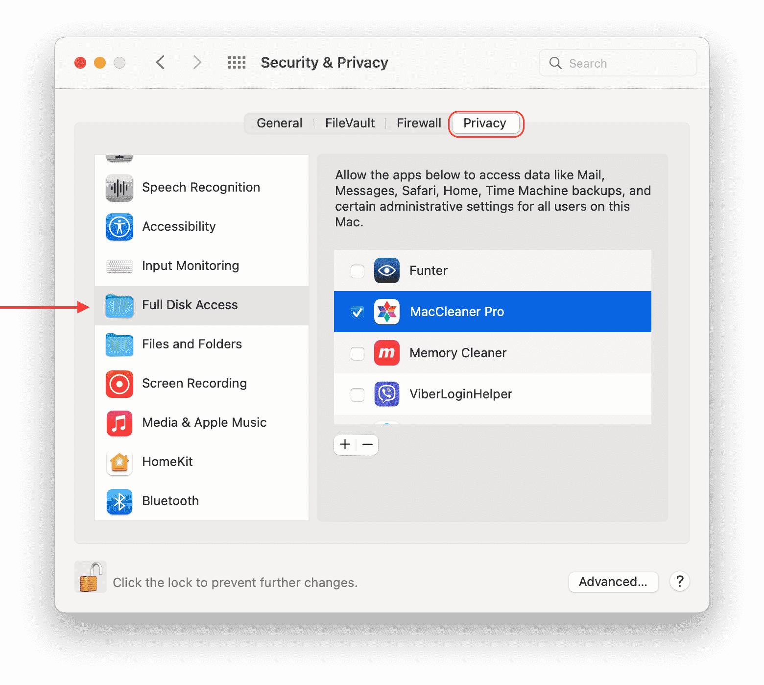Image resolution: width=764 pixels, height=685 pixels.
Task: Click the magnifying glass in Search
Action: coord(555,63)
